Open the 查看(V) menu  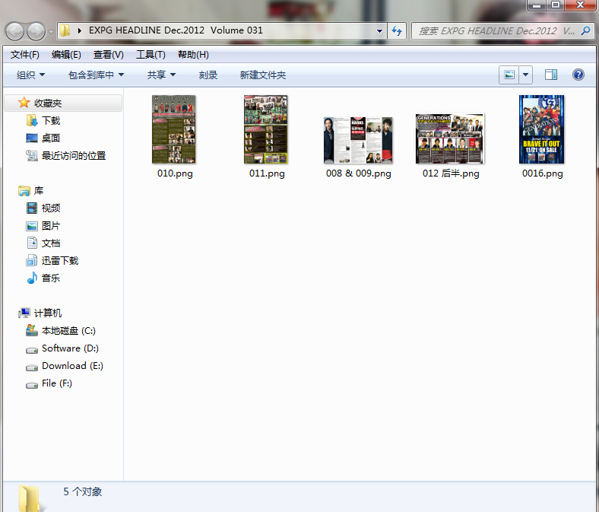tap(109, 55)
